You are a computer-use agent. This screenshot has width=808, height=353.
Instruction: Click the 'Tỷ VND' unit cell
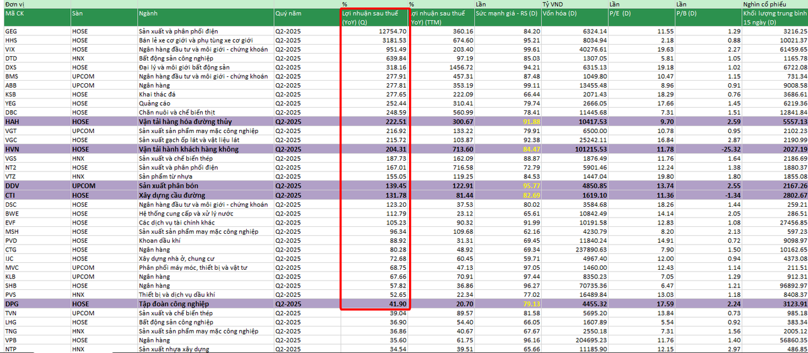(x=554, y=4)
